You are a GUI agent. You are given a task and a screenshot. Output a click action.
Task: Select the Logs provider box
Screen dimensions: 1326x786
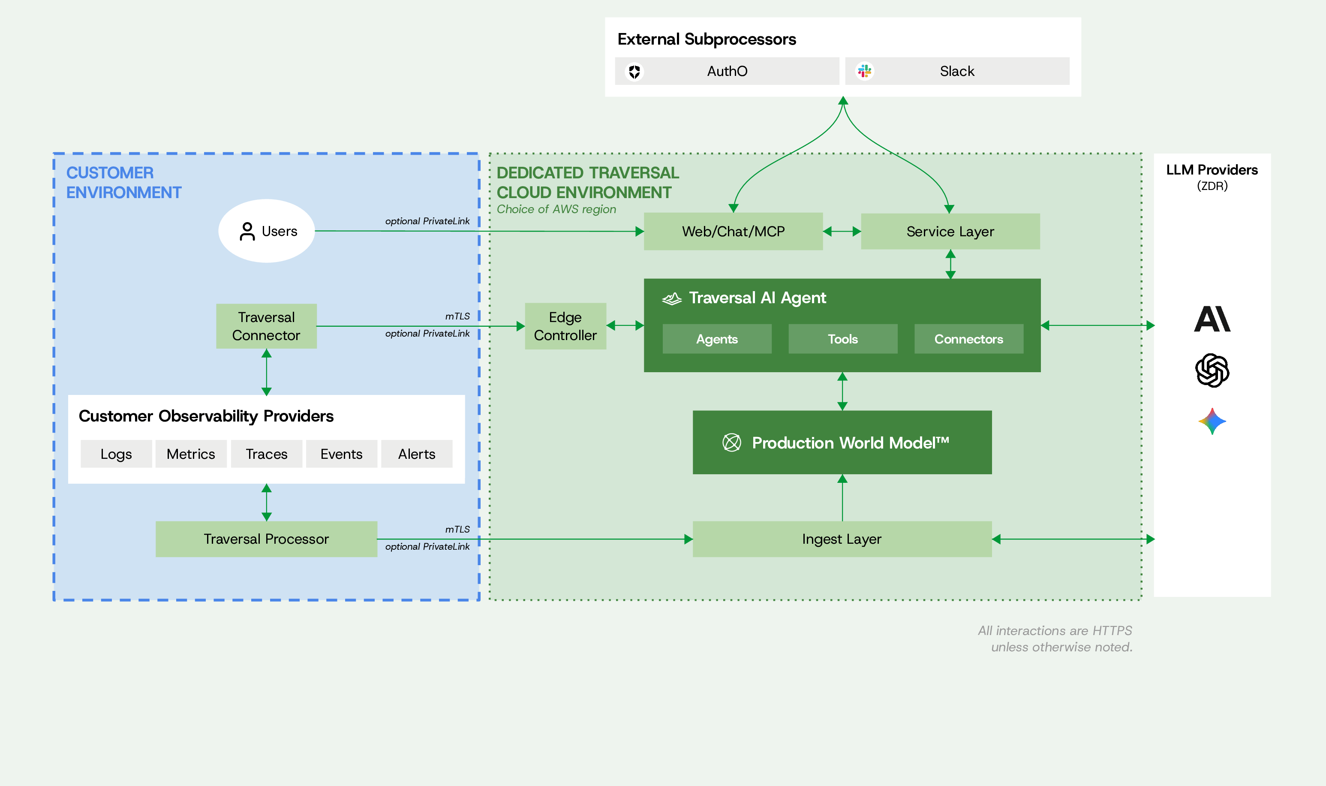pos(116,454)
